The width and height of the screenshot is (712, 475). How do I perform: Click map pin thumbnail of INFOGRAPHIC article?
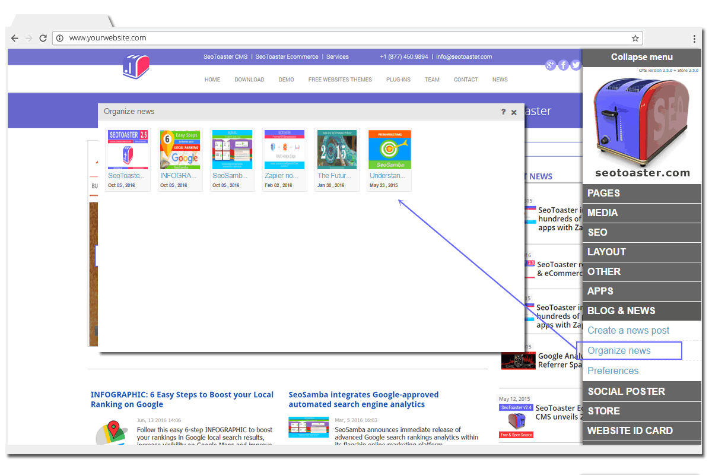click(x=112, y=432)
